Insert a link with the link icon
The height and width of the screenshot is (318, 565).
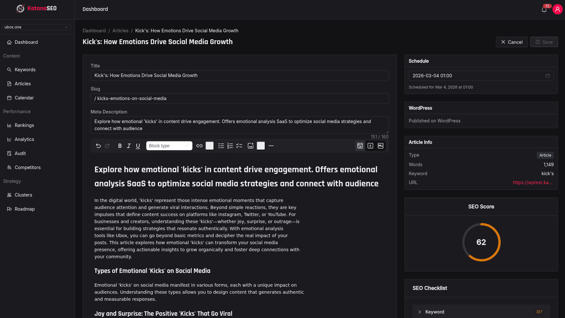199,146
